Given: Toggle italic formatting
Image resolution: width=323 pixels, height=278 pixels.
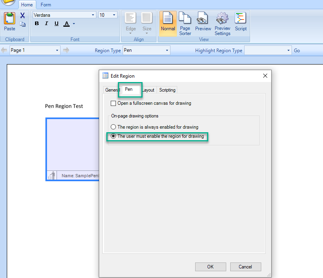Looking at the screenshot, I should click(x=47, y=23).
